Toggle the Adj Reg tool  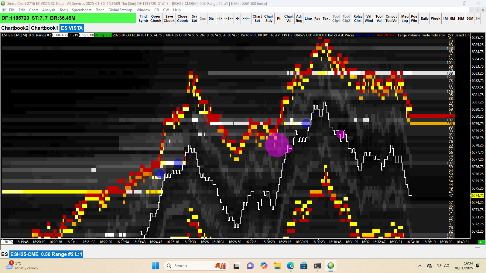(299, 19)
